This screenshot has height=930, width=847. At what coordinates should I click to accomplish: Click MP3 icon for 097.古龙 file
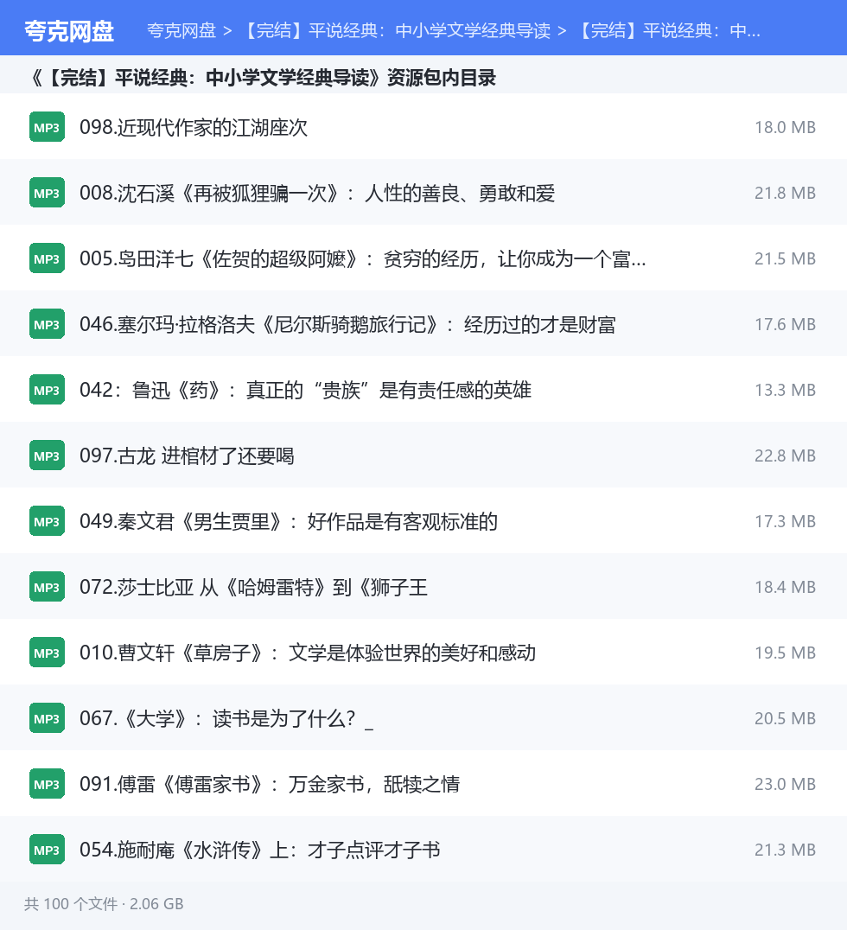pyautogui.click(x=47, y=455)
